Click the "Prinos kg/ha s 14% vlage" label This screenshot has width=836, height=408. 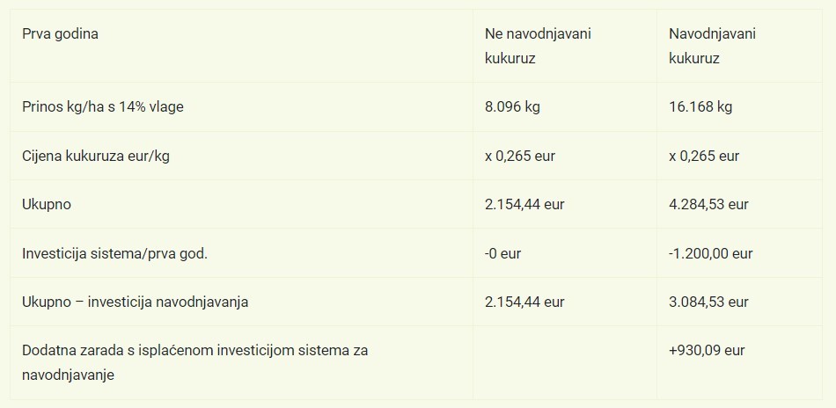pyautogui.click(x=103, y=106)
